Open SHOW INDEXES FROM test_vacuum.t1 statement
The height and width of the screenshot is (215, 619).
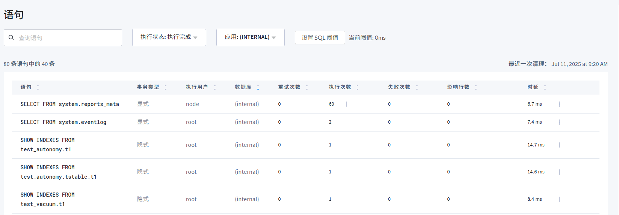pyautogui.click(x=48, y=199)
